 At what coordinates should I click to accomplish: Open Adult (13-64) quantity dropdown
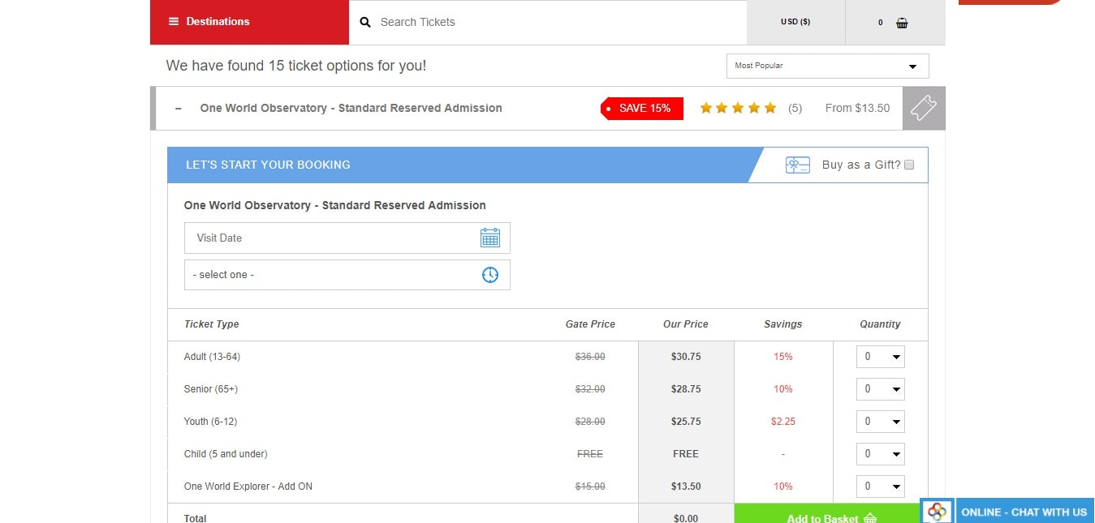[880, 357]
